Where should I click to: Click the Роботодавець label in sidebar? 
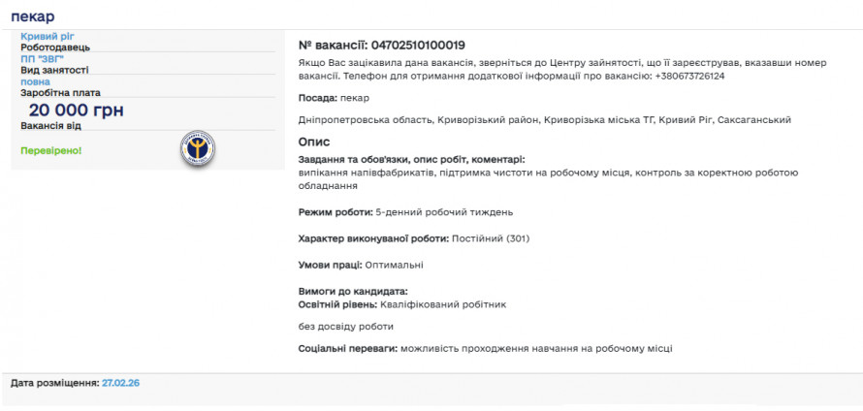click(55, 47)
